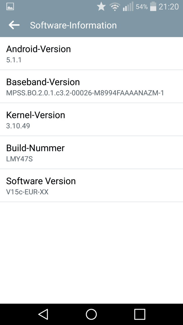This screenshot has height=325, width=183.
Task: Select the Android-Version entry
Action: click(x=91, y=54)
